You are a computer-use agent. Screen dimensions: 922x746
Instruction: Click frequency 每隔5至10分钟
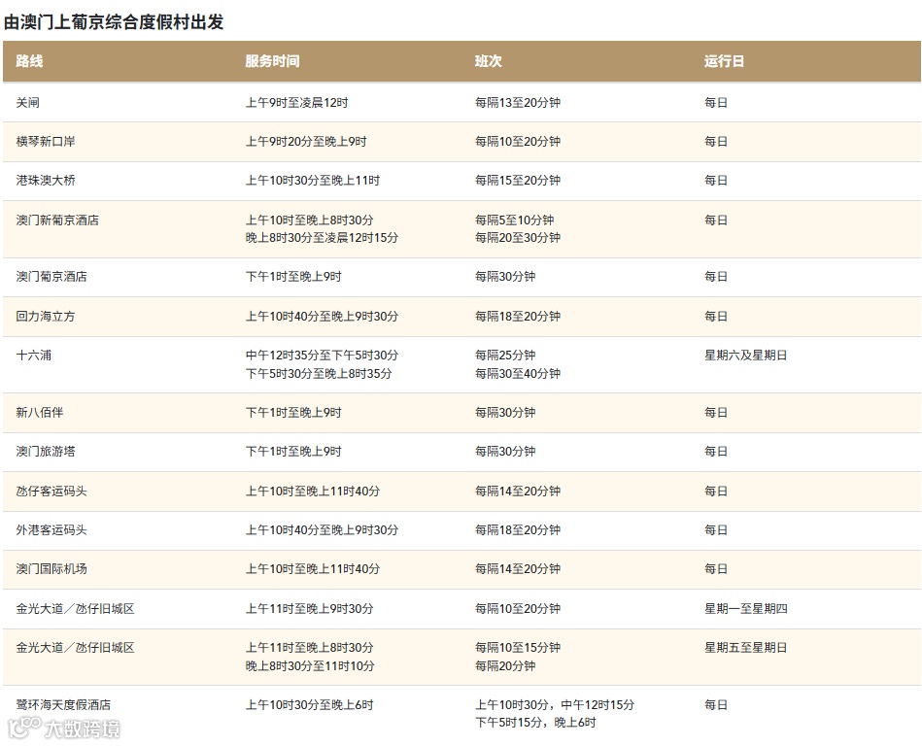tap(515, 220)
